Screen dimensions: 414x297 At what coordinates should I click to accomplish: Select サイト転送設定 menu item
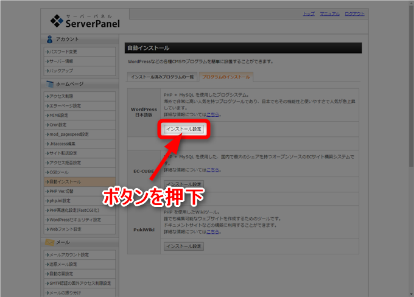[x=80, y=153]
